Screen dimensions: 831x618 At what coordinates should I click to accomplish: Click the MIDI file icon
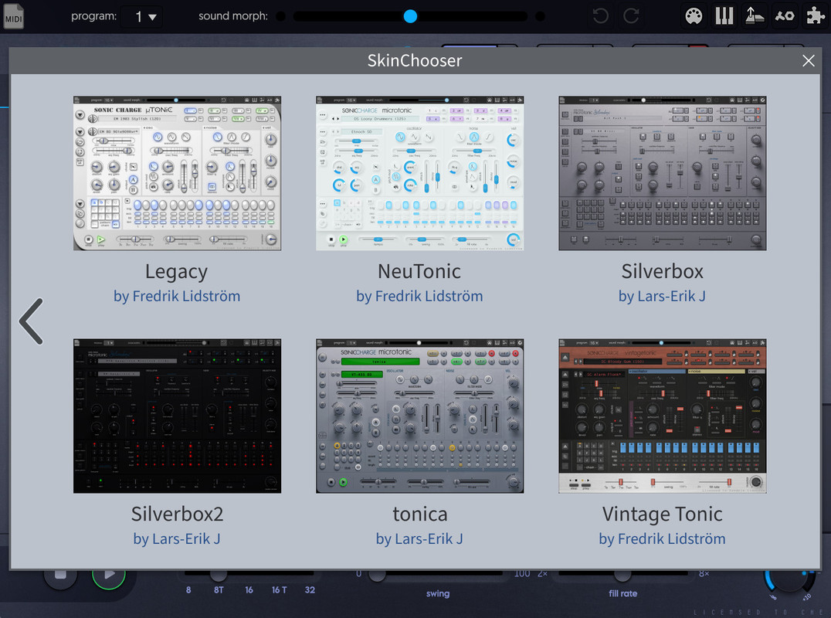(13, 16)
